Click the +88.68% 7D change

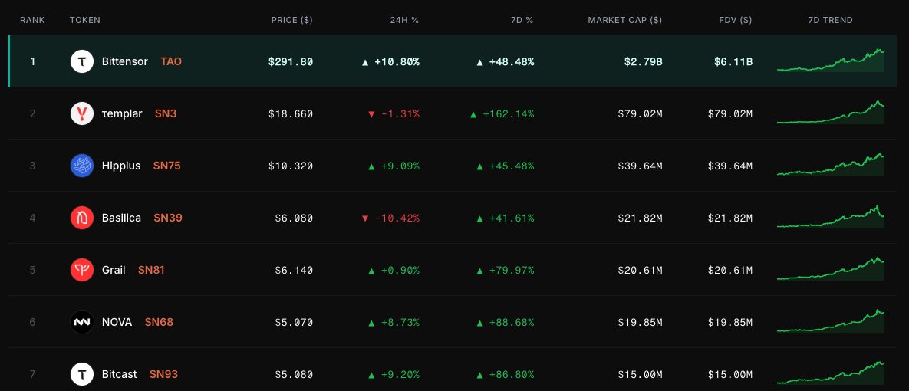pyautogui.click(x=506, y=322)
